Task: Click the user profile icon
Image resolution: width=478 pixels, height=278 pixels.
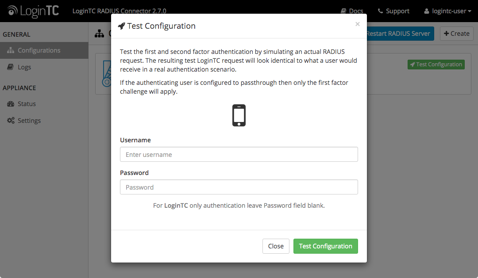Action: click(x=427, y=11)
